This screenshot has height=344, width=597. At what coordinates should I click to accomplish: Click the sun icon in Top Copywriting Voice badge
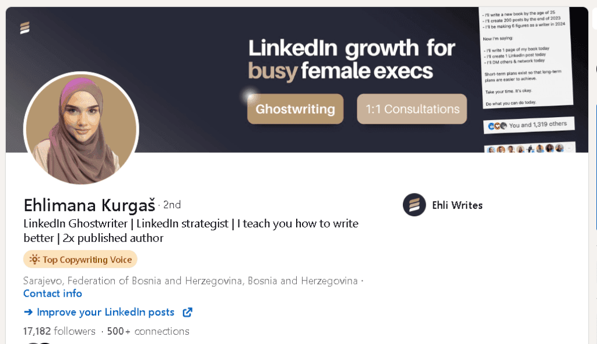point(34,259)
